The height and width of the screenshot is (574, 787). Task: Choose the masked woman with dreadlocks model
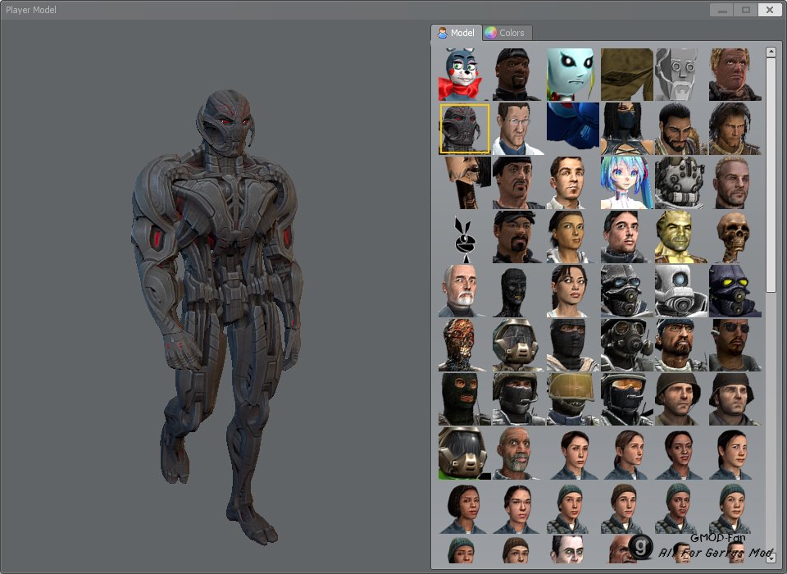click(627, 129)
